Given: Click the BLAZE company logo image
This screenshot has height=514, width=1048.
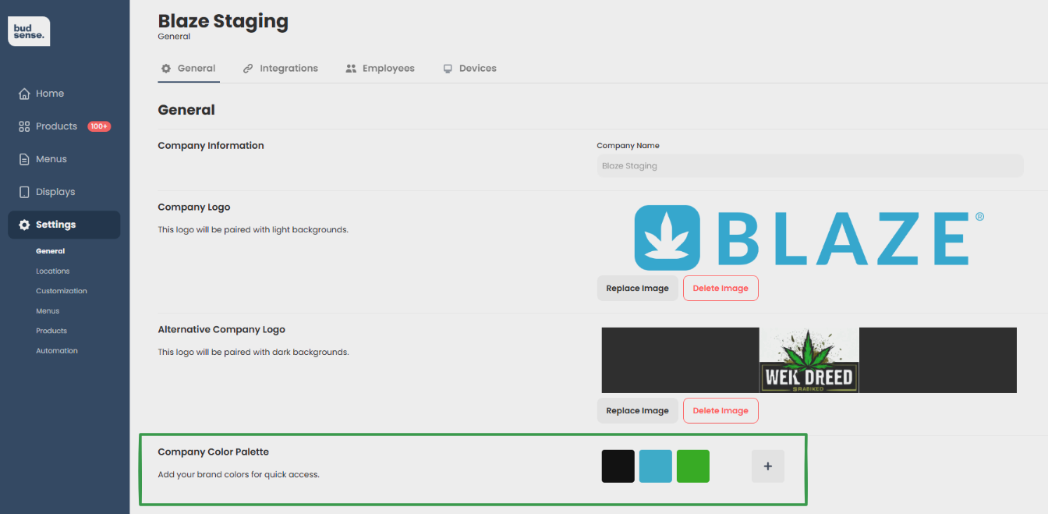Looking at the screenshot, I should (809, 238).
